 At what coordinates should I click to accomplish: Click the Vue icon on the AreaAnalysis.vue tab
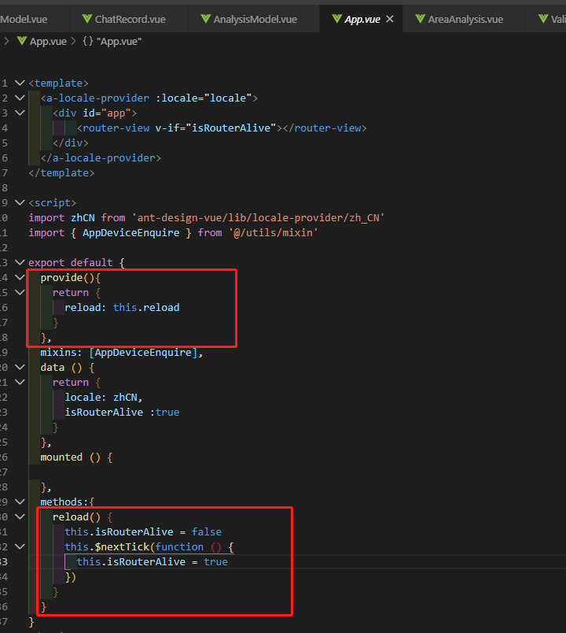420,19
